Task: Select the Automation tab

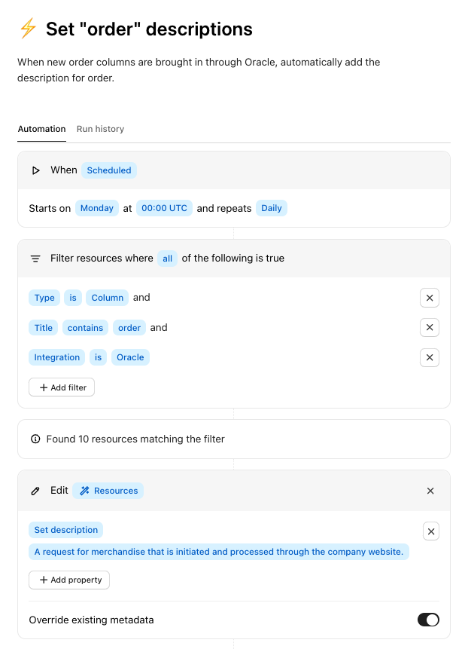Action: [41, 129]
